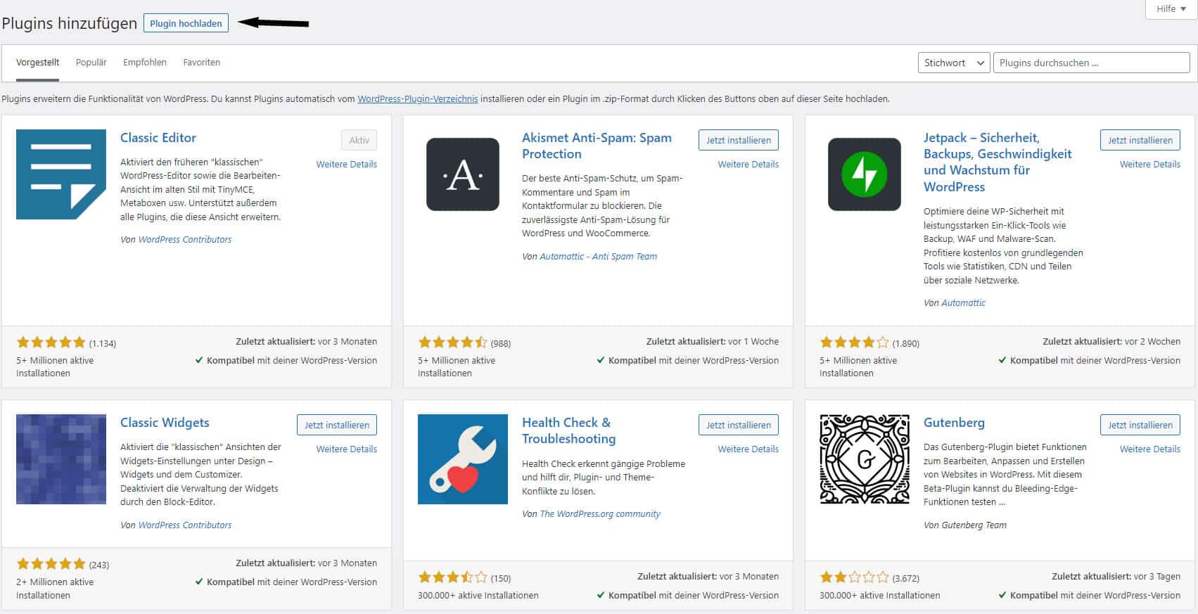Click the Classic Editor star rating
Image resolution: width=1198 pixels, height=614 pixels.
click(x=51, y=343)
